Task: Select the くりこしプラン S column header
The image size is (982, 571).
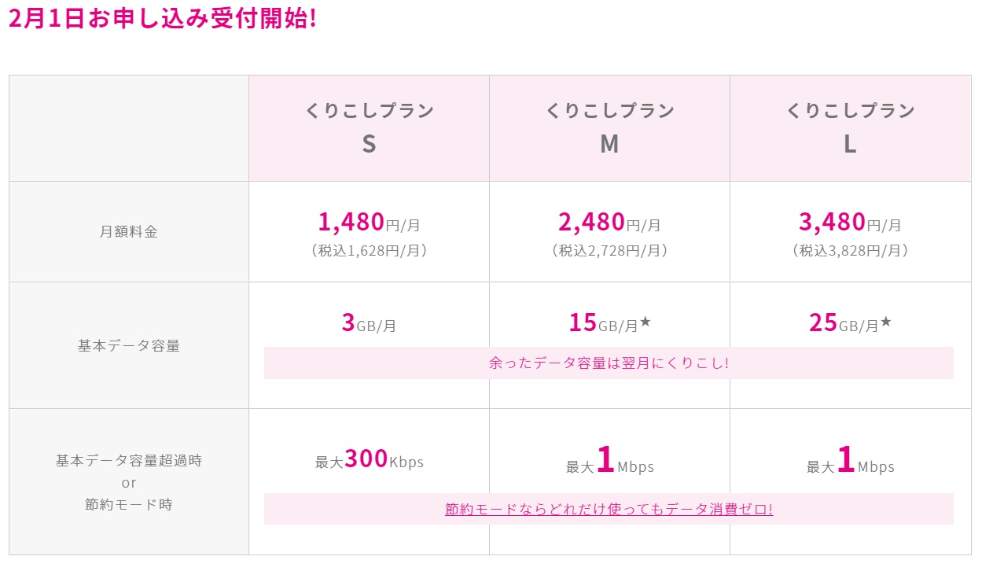Action: coord(369,127)
